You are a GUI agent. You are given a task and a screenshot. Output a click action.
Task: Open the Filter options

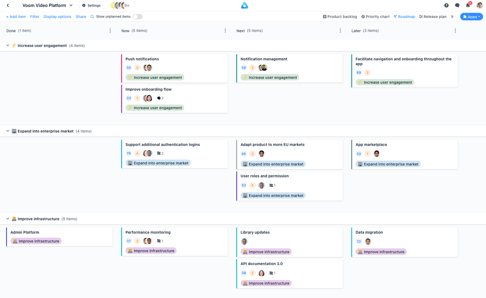coord(35,17)
